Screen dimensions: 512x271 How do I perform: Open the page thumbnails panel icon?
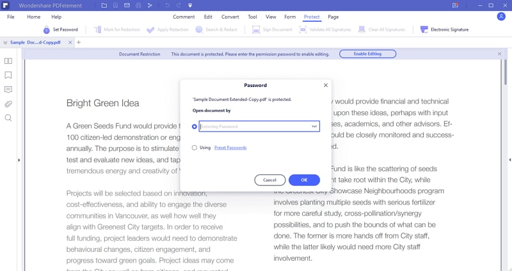8,61
